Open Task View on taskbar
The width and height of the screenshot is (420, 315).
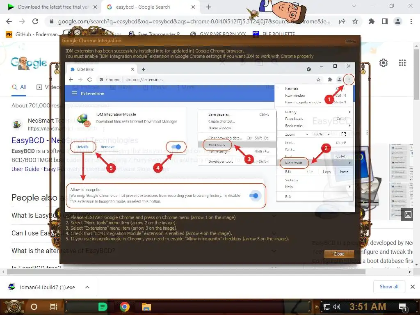click(54, 307)
